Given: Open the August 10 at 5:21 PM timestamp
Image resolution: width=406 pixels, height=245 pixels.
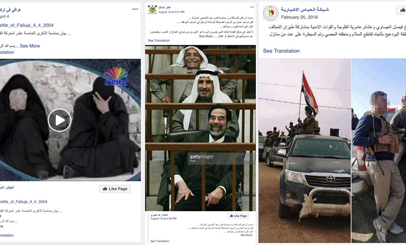Looking at the screenshot, I should click(x=171, y=12).
